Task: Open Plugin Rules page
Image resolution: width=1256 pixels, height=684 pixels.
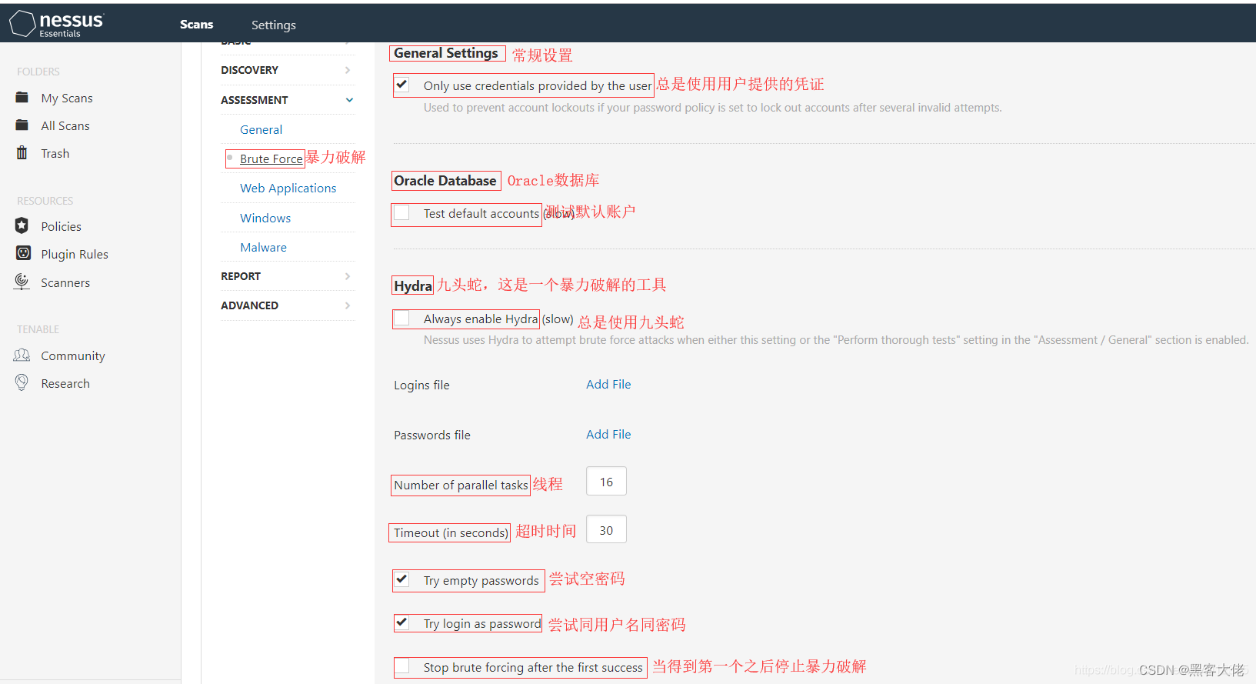Action: click(75, 254)
